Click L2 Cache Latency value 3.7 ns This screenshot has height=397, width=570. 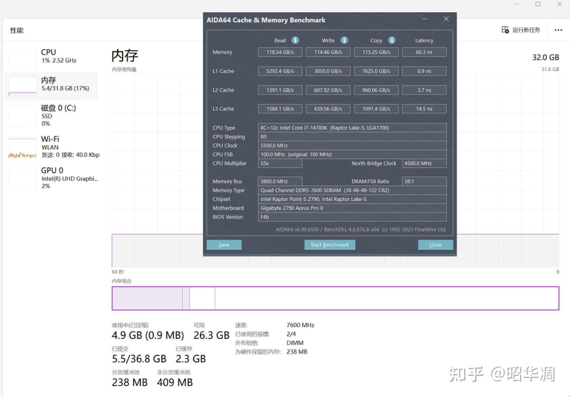(424, 90)
